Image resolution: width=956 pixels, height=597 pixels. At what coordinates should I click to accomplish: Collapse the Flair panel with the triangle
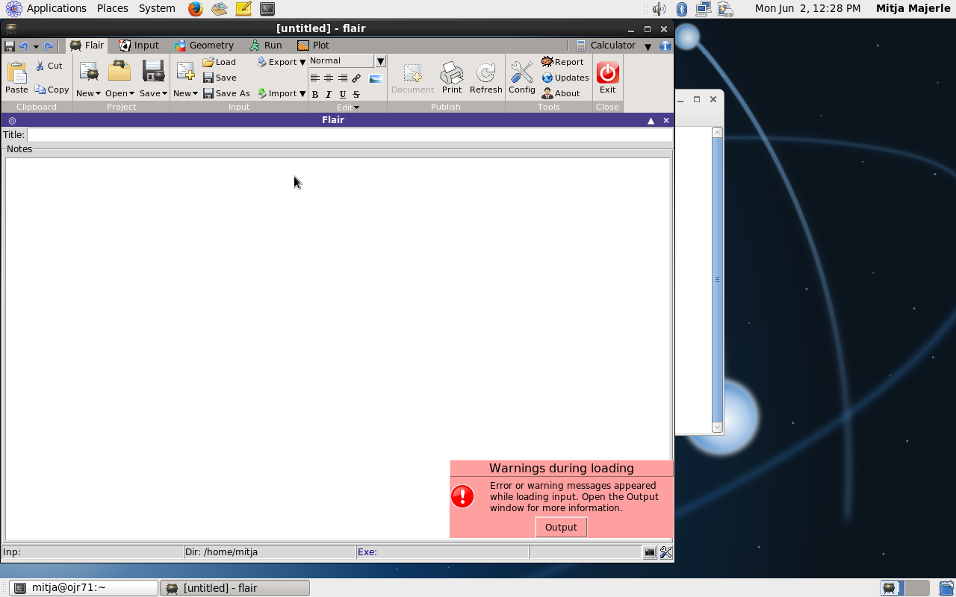click(651, 120)
